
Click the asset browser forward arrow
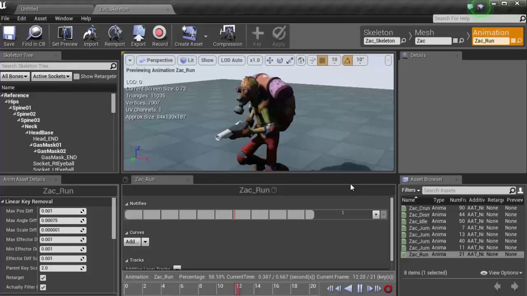[x=514, y=287]
